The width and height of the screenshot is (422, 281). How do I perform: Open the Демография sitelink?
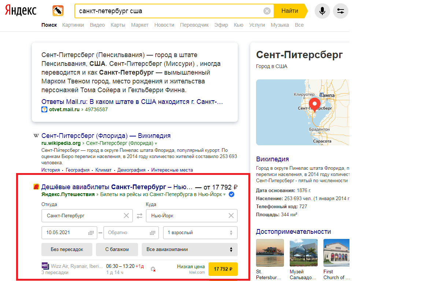click(132, 170)
